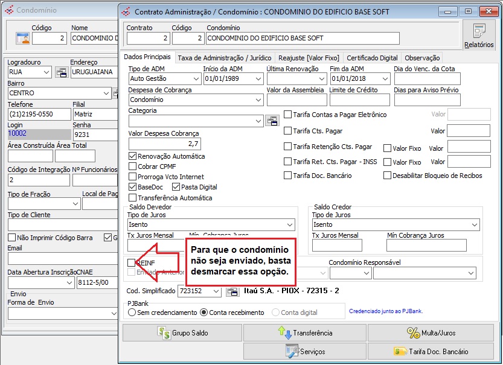Click the lookup icon beside Categoria dropdown
This screenshot has height=365, width=503.
point(272,121)
